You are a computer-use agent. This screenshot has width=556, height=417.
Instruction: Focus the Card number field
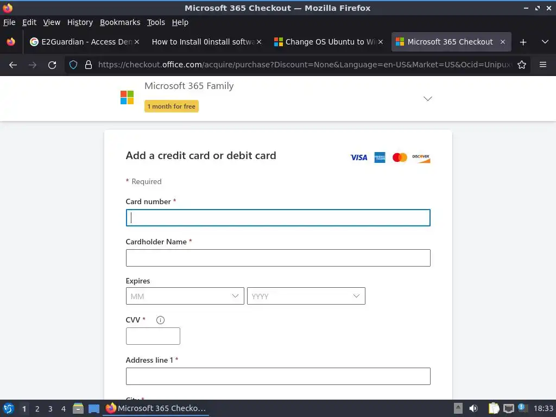click(x=278, y=218)
